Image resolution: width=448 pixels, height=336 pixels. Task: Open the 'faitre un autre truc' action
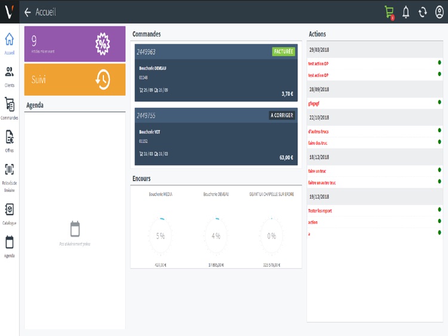[x=375, y=182]
